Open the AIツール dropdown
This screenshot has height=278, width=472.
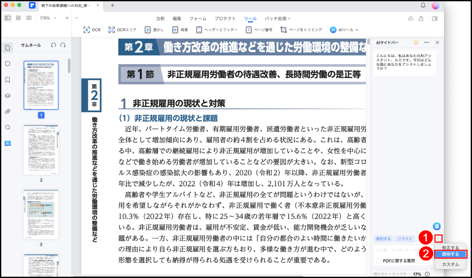point(344,30)
